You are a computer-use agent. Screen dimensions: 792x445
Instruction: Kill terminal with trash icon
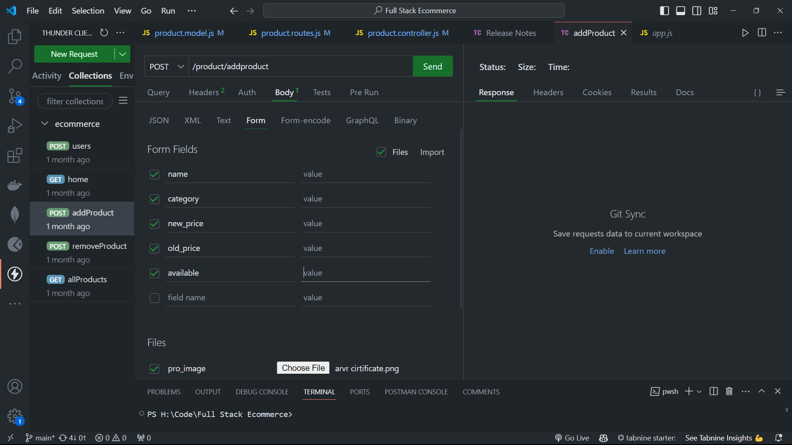pyautogui.click(x=729, y=391)
